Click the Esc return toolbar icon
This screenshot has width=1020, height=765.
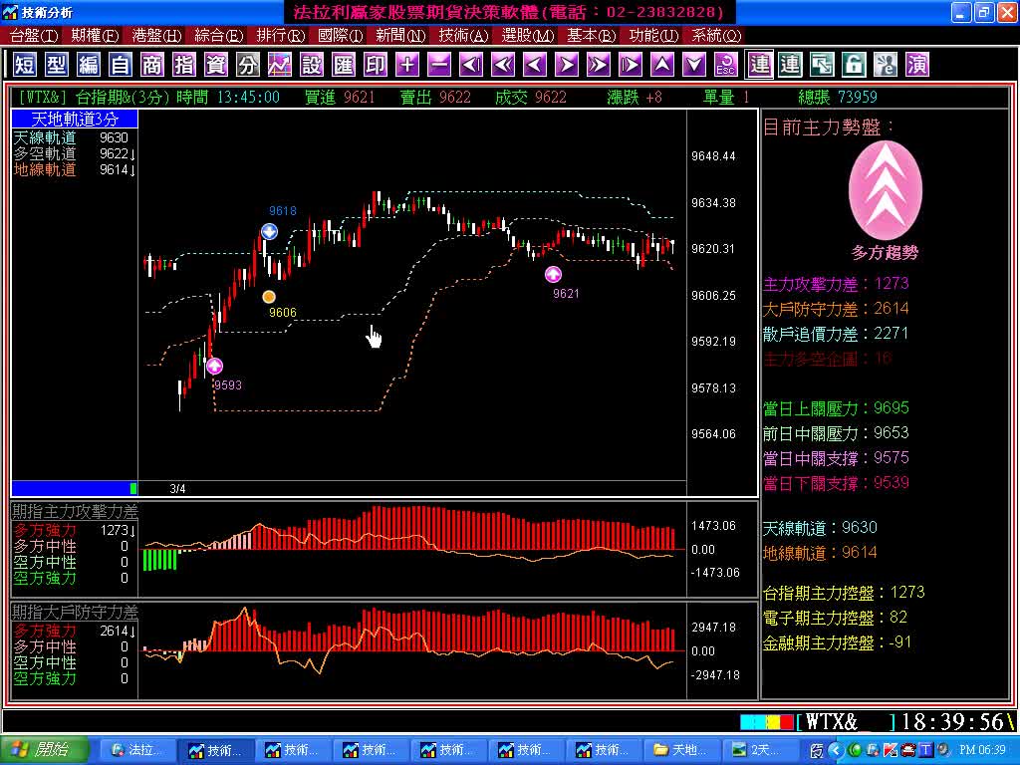726,65
